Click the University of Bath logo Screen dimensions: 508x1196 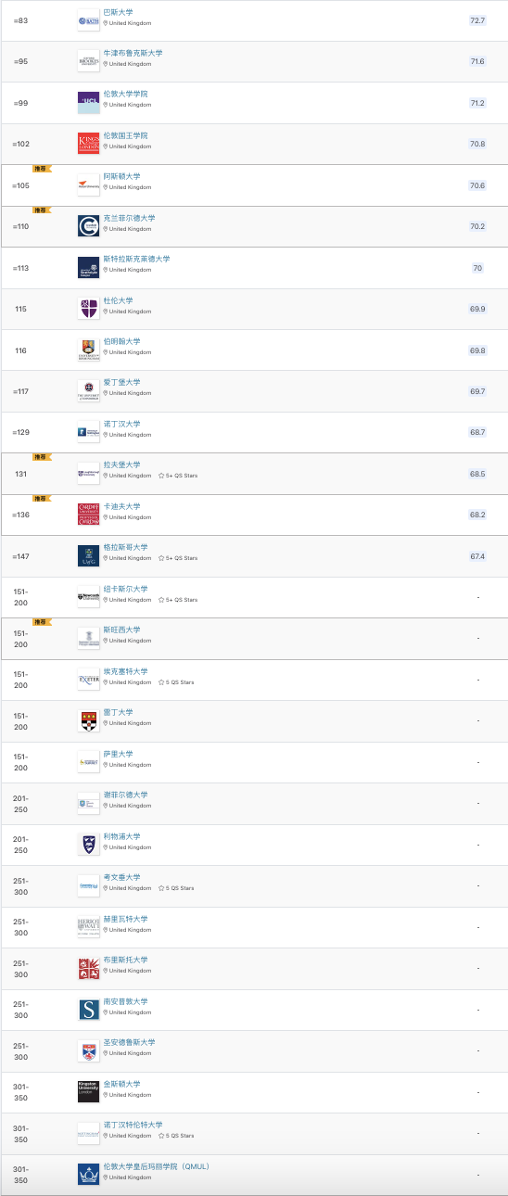(88, 20)
